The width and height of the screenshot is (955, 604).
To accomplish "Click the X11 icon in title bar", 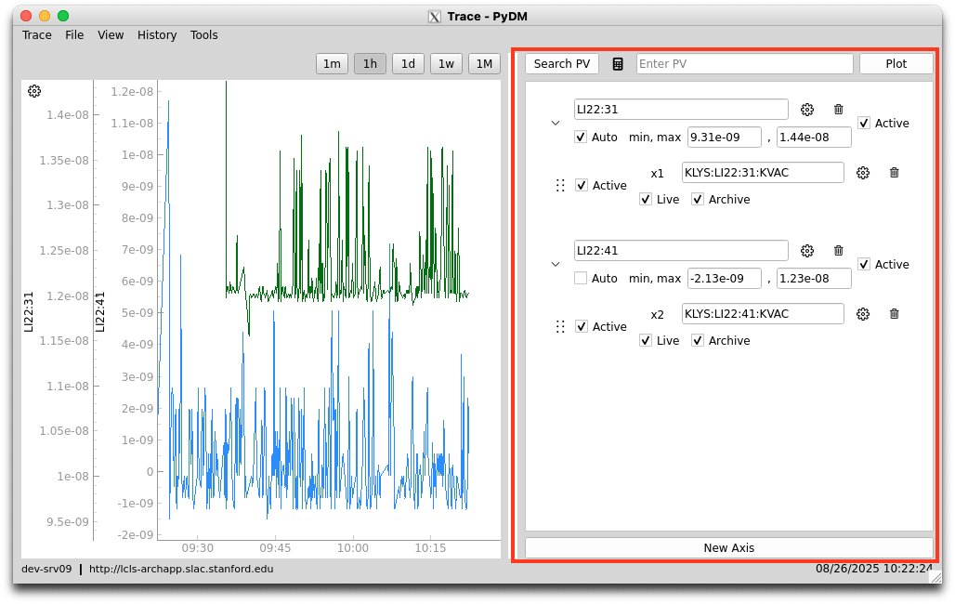I will (x=434, y=17).
